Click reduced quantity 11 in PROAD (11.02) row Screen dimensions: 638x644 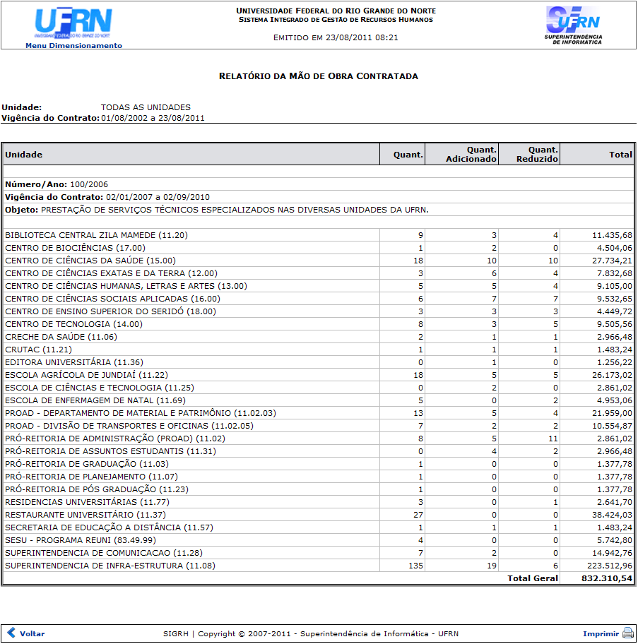point(553,439)
